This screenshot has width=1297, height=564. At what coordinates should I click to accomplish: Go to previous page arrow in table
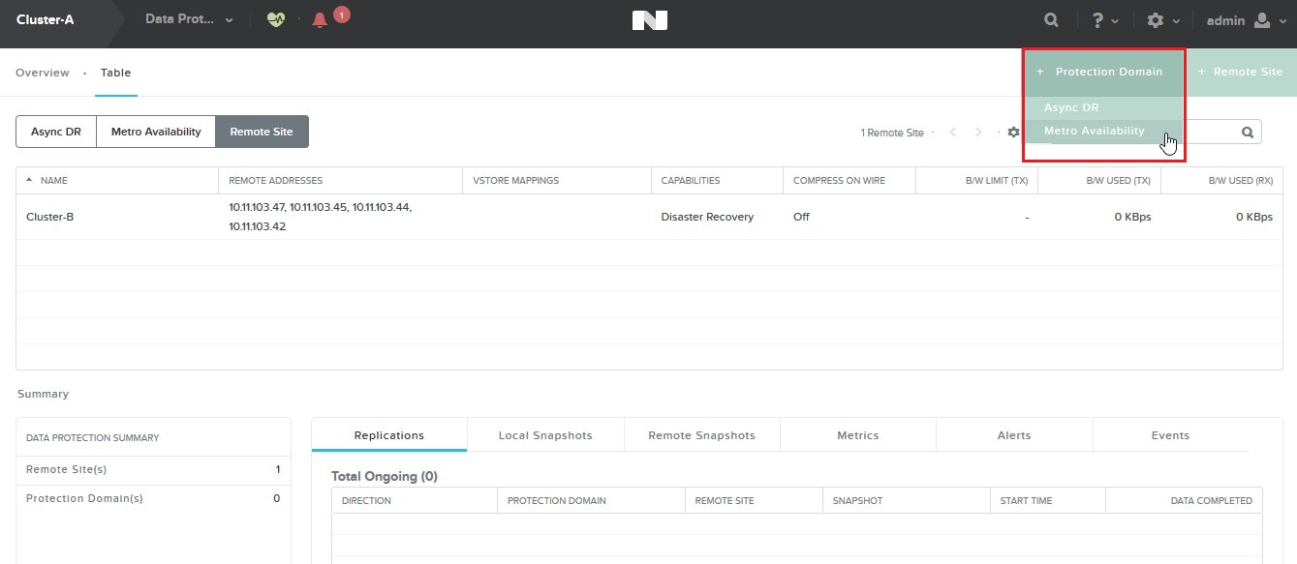953,133
